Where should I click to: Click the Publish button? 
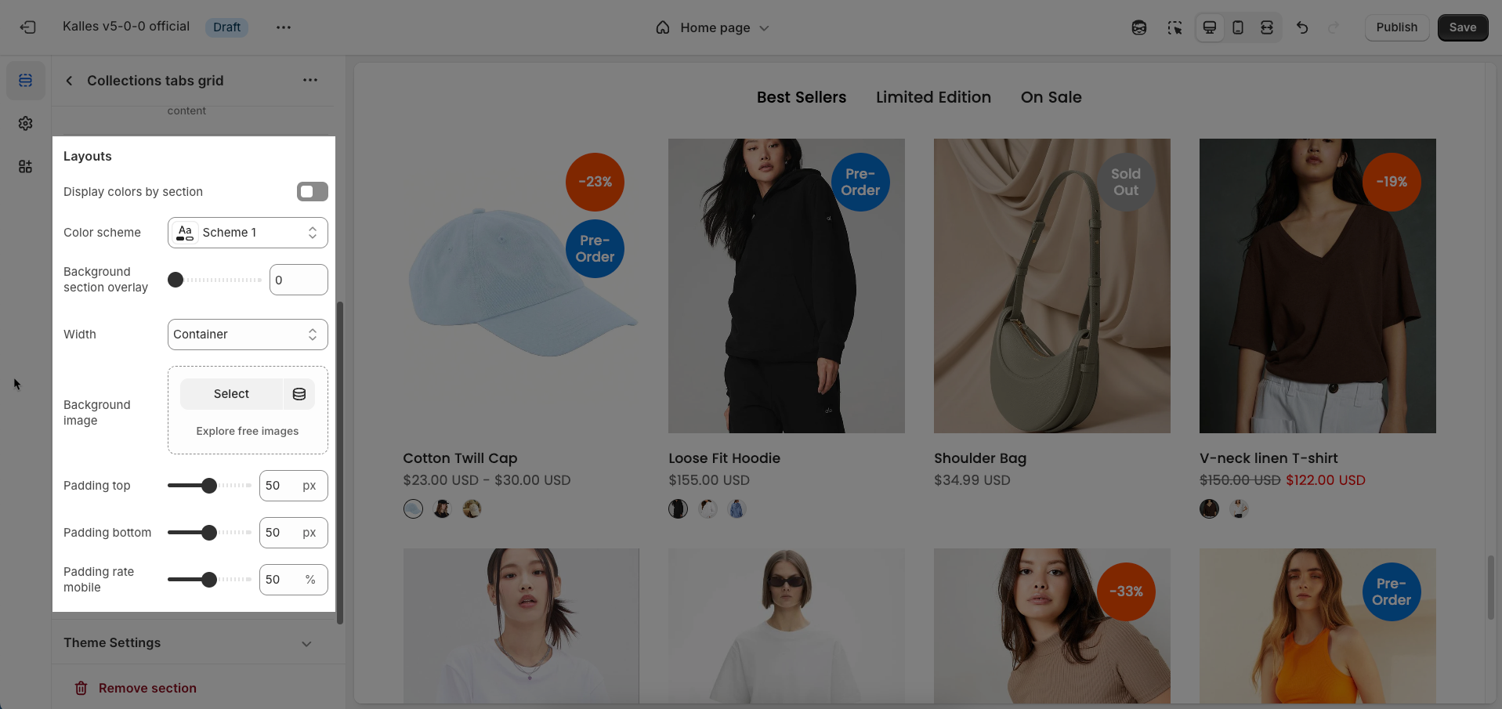point(1397,27)
